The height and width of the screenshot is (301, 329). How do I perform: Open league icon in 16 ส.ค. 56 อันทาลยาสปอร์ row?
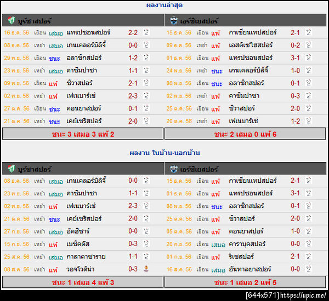(308, 269)
